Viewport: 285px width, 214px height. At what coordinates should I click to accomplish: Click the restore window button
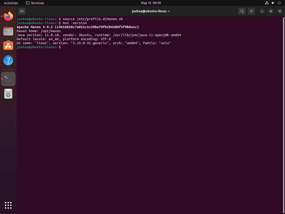(271, 11)
